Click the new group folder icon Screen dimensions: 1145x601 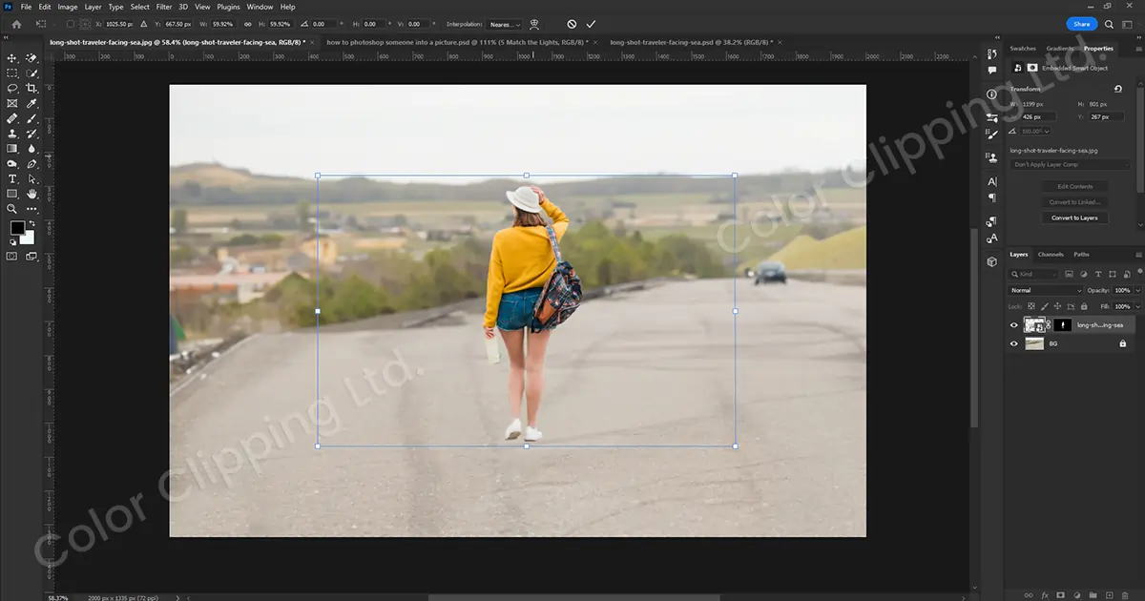[x=1093, y=595]
